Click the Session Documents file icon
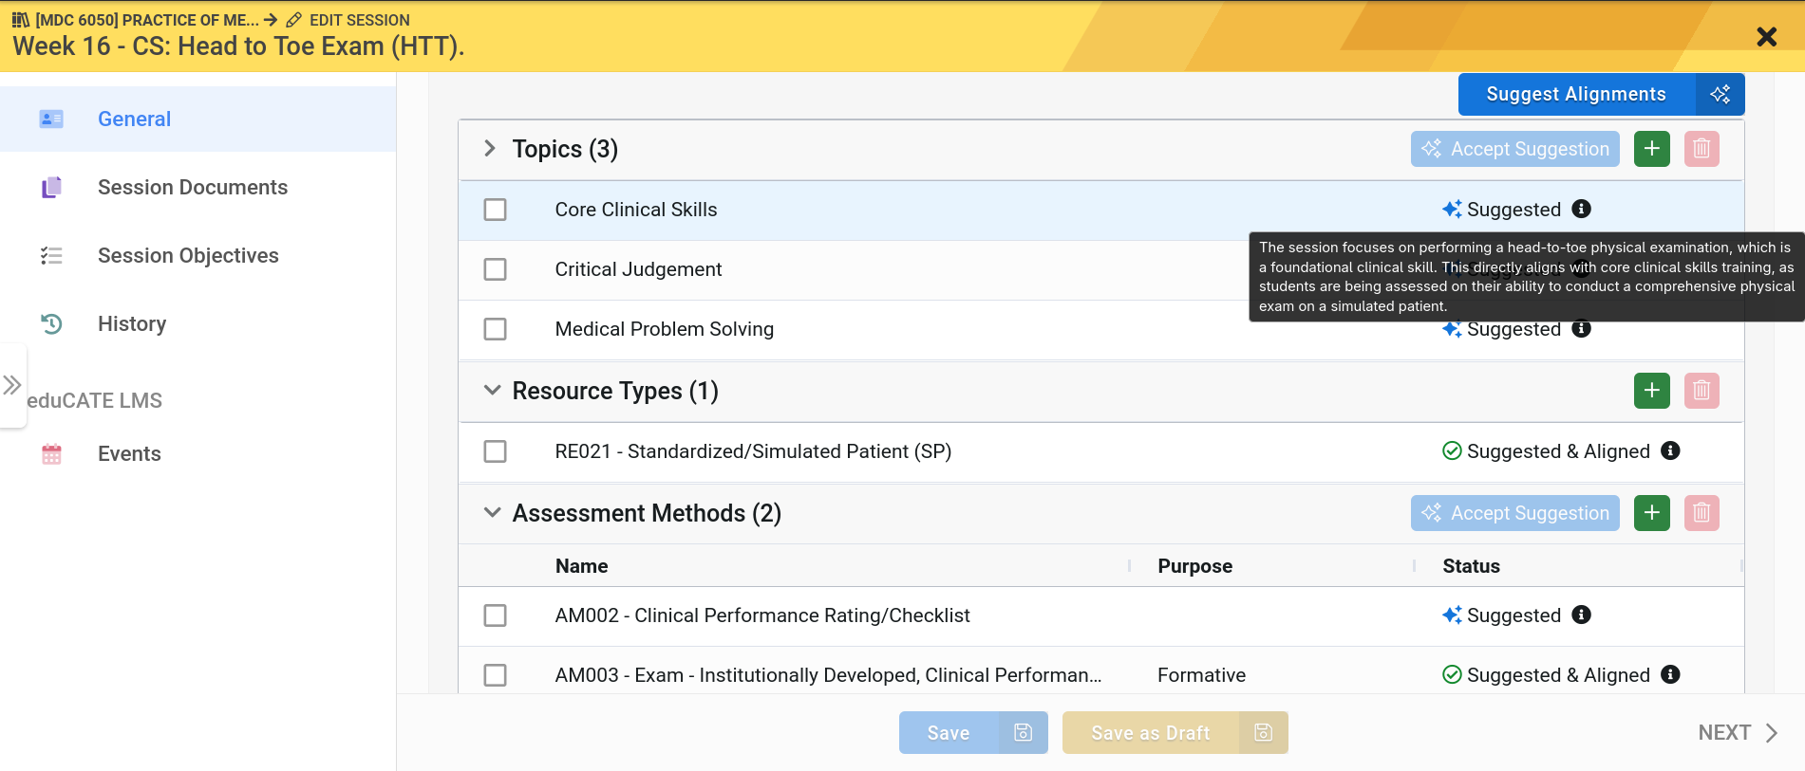The image size is (1805, 771). pyautogui.click(x=51, y=188)
